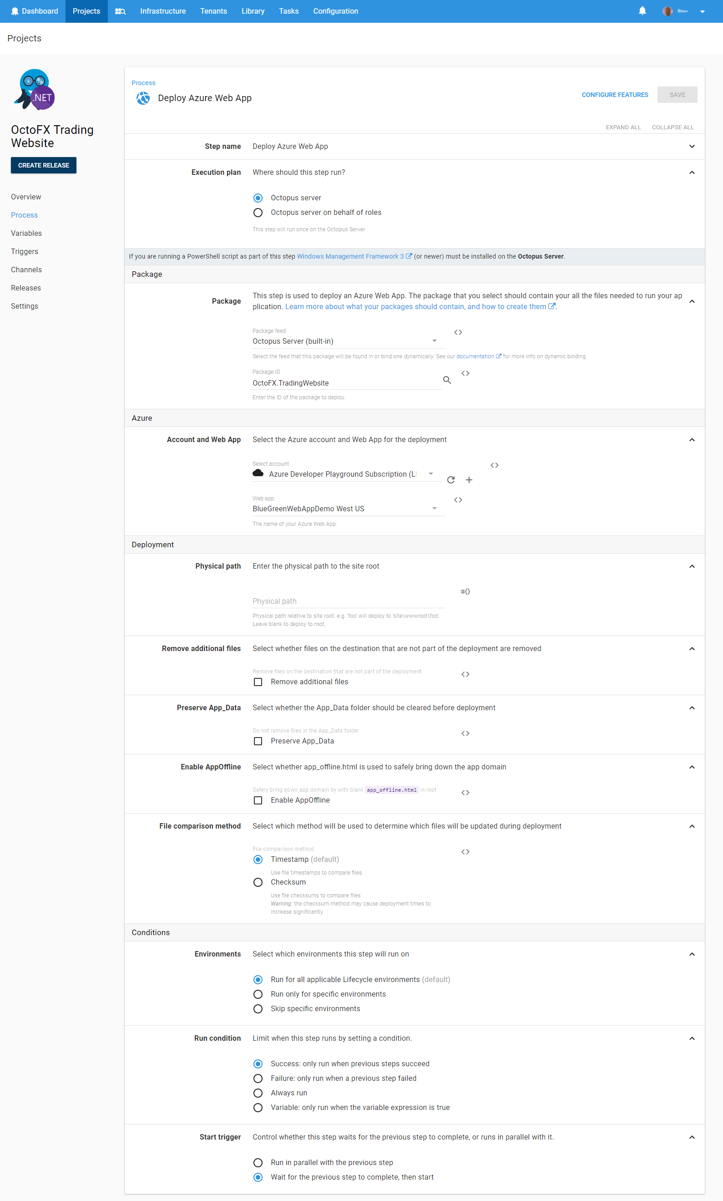The image size is (723, 1201).
Task: Select Run only for specific environments
Action: (258, 994)
